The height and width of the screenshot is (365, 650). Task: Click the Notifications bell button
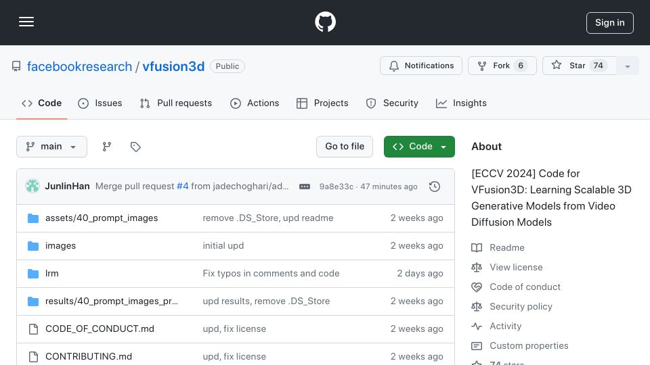point(420,66)
